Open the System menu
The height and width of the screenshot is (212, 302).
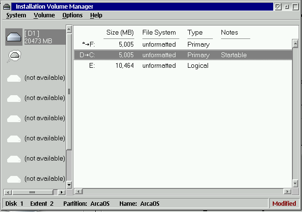point(16,15)
